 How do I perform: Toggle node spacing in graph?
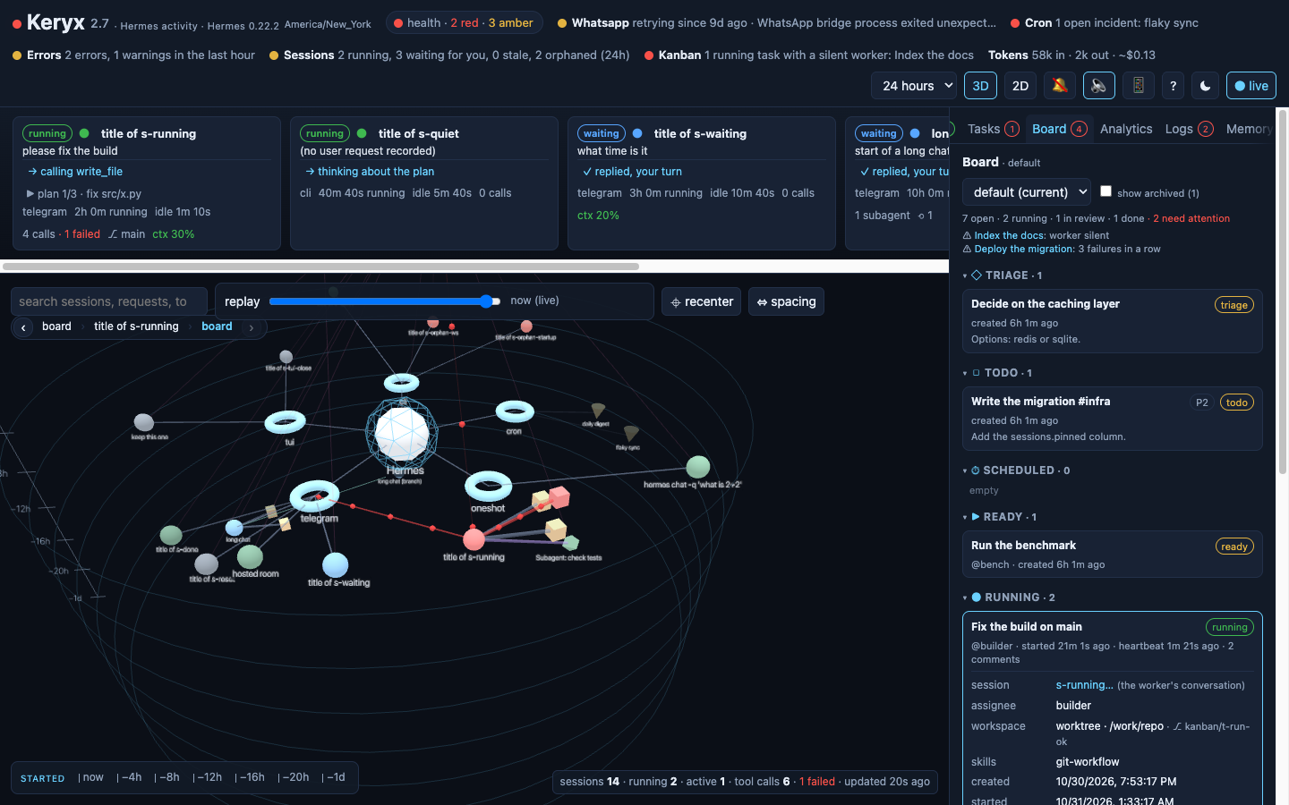point(786,301)
